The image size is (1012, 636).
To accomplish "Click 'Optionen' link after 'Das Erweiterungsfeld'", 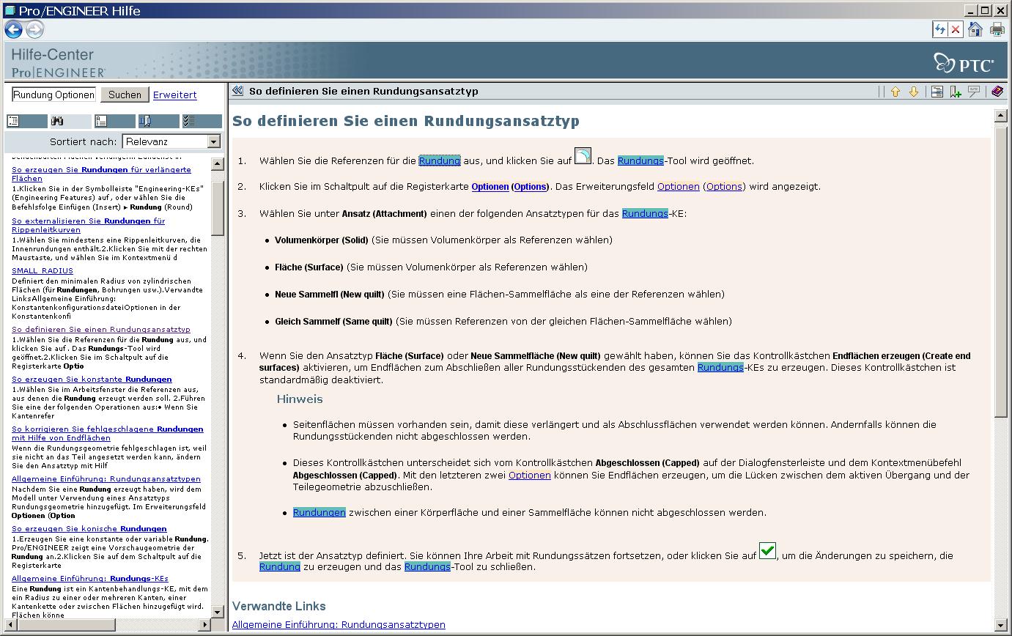I will pos(679,186).
